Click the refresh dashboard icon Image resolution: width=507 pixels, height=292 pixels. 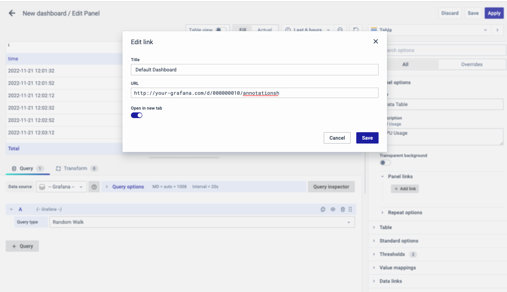(x=356, y=30)
